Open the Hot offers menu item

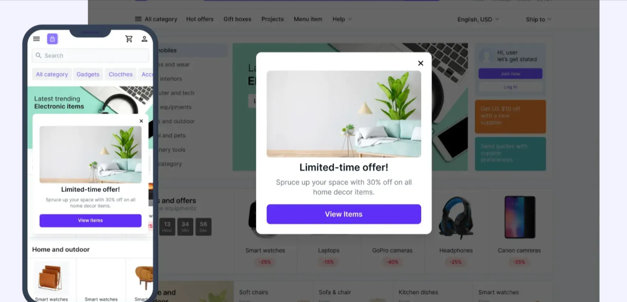tap(200, 19)
